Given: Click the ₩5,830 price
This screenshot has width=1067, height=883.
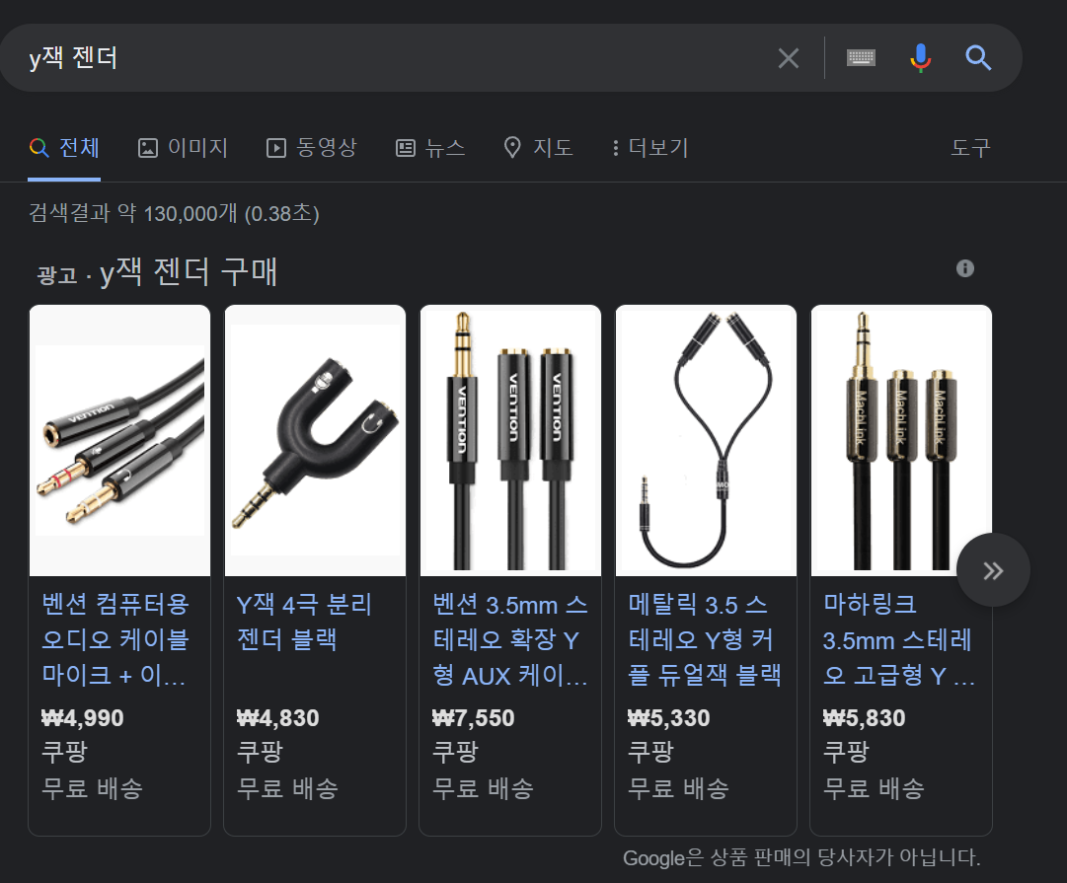Looking at the screenshot, I should point(864,717).
